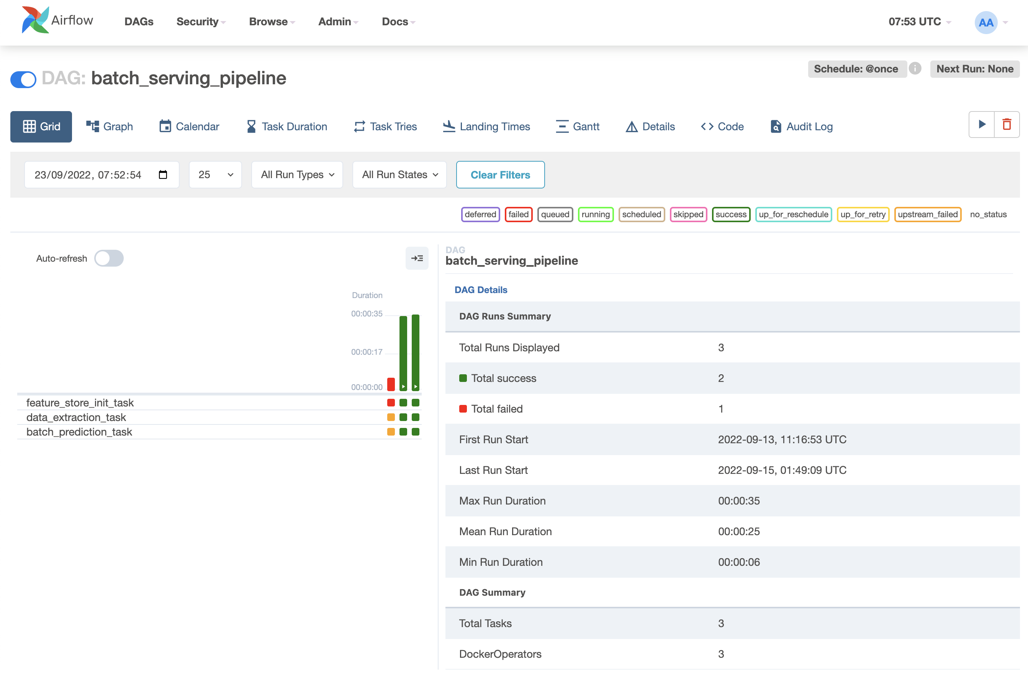Click middle success square for batch_prediction_task

(403, 432)
